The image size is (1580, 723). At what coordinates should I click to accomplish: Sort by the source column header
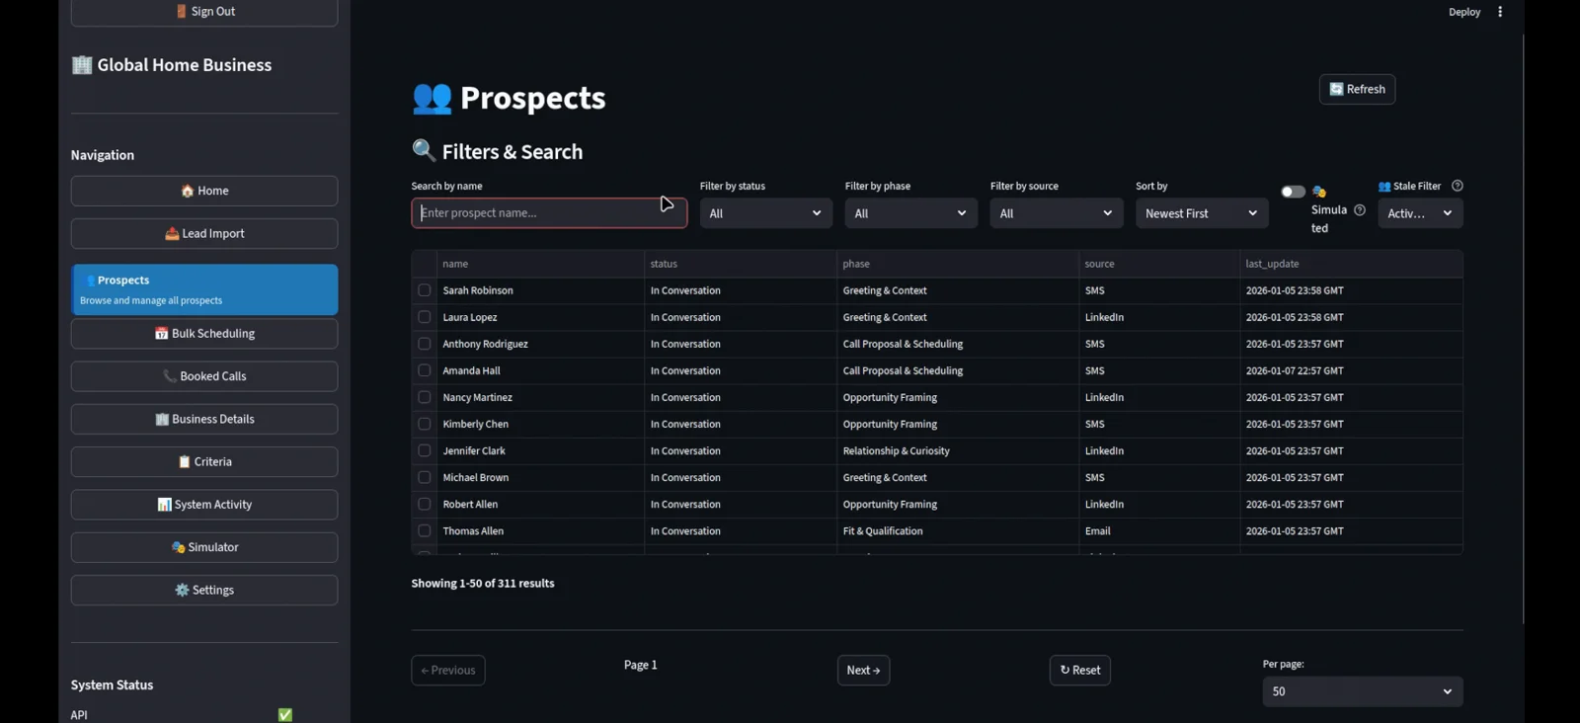[1159, 264]
